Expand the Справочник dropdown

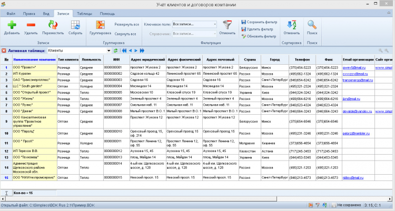click(x=215, y=33)
